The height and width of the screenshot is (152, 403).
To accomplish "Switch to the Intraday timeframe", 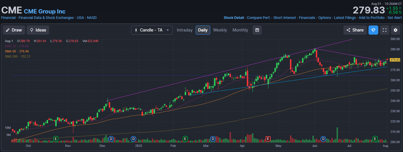I will (184, 30).
